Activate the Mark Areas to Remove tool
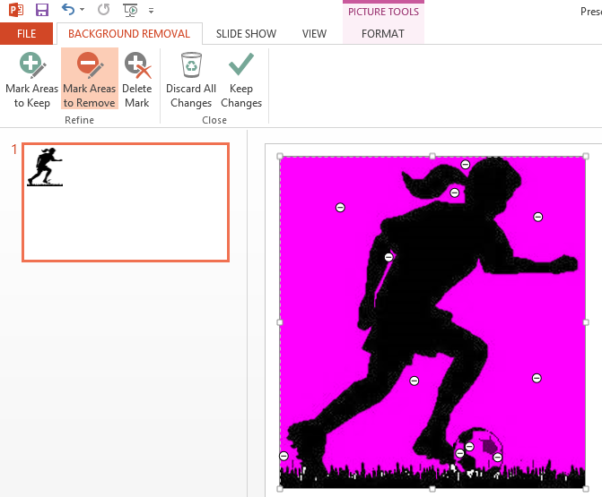The width and height of the screenshot is (602, 497). pyautogui.click(x=89, y=79)
